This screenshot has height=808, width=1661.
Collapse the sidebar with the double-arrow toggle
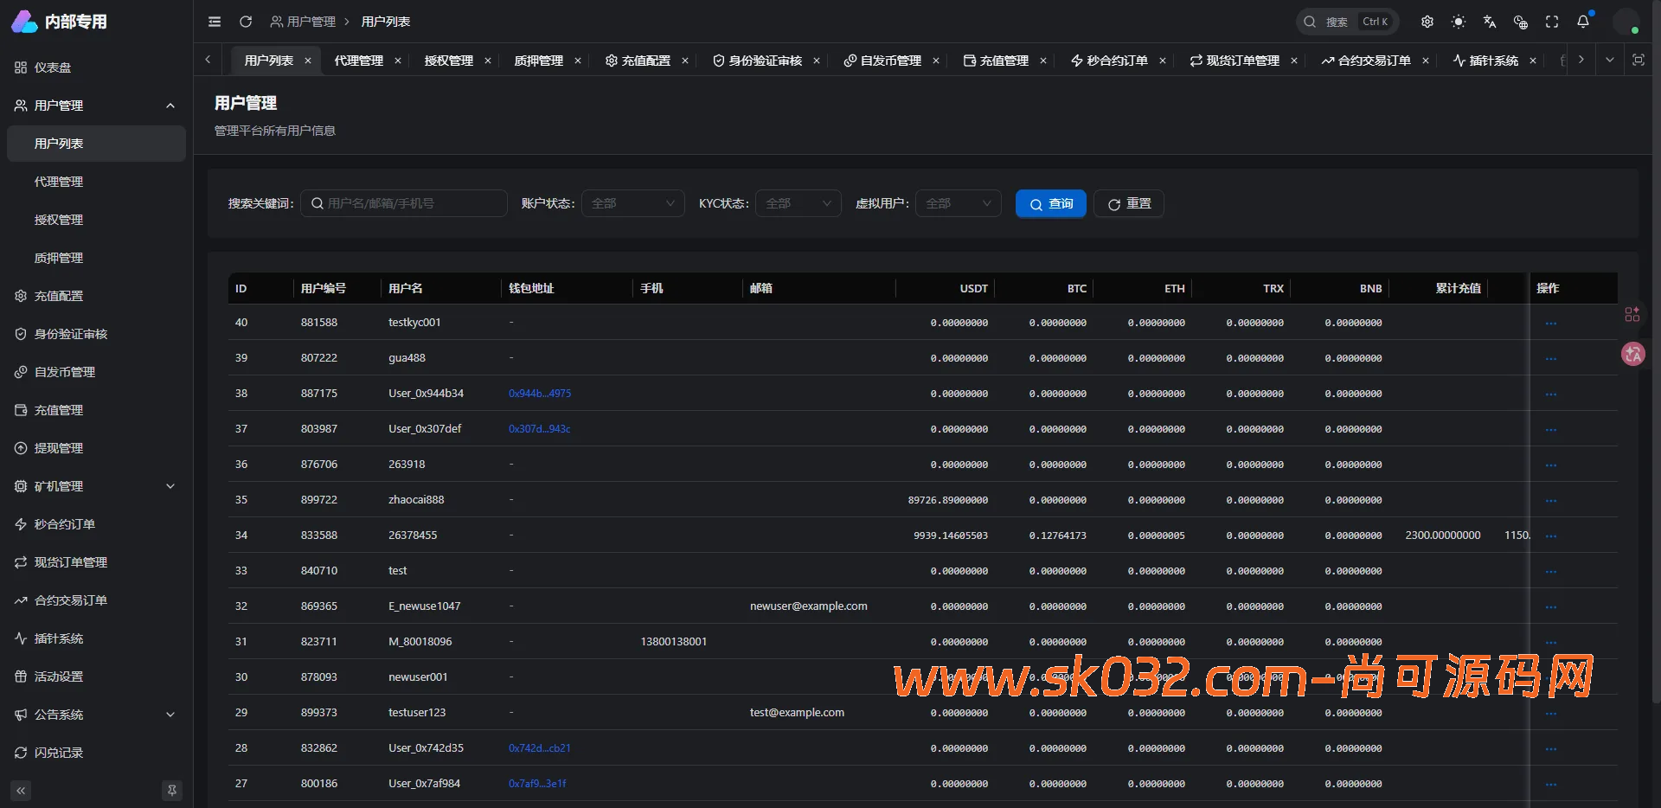[20, 790]
